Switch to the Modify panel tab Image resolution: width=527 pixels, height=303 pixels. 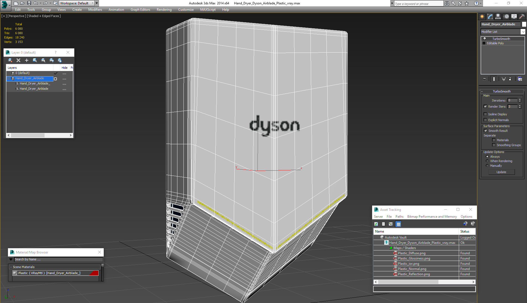tap(490, 17)
